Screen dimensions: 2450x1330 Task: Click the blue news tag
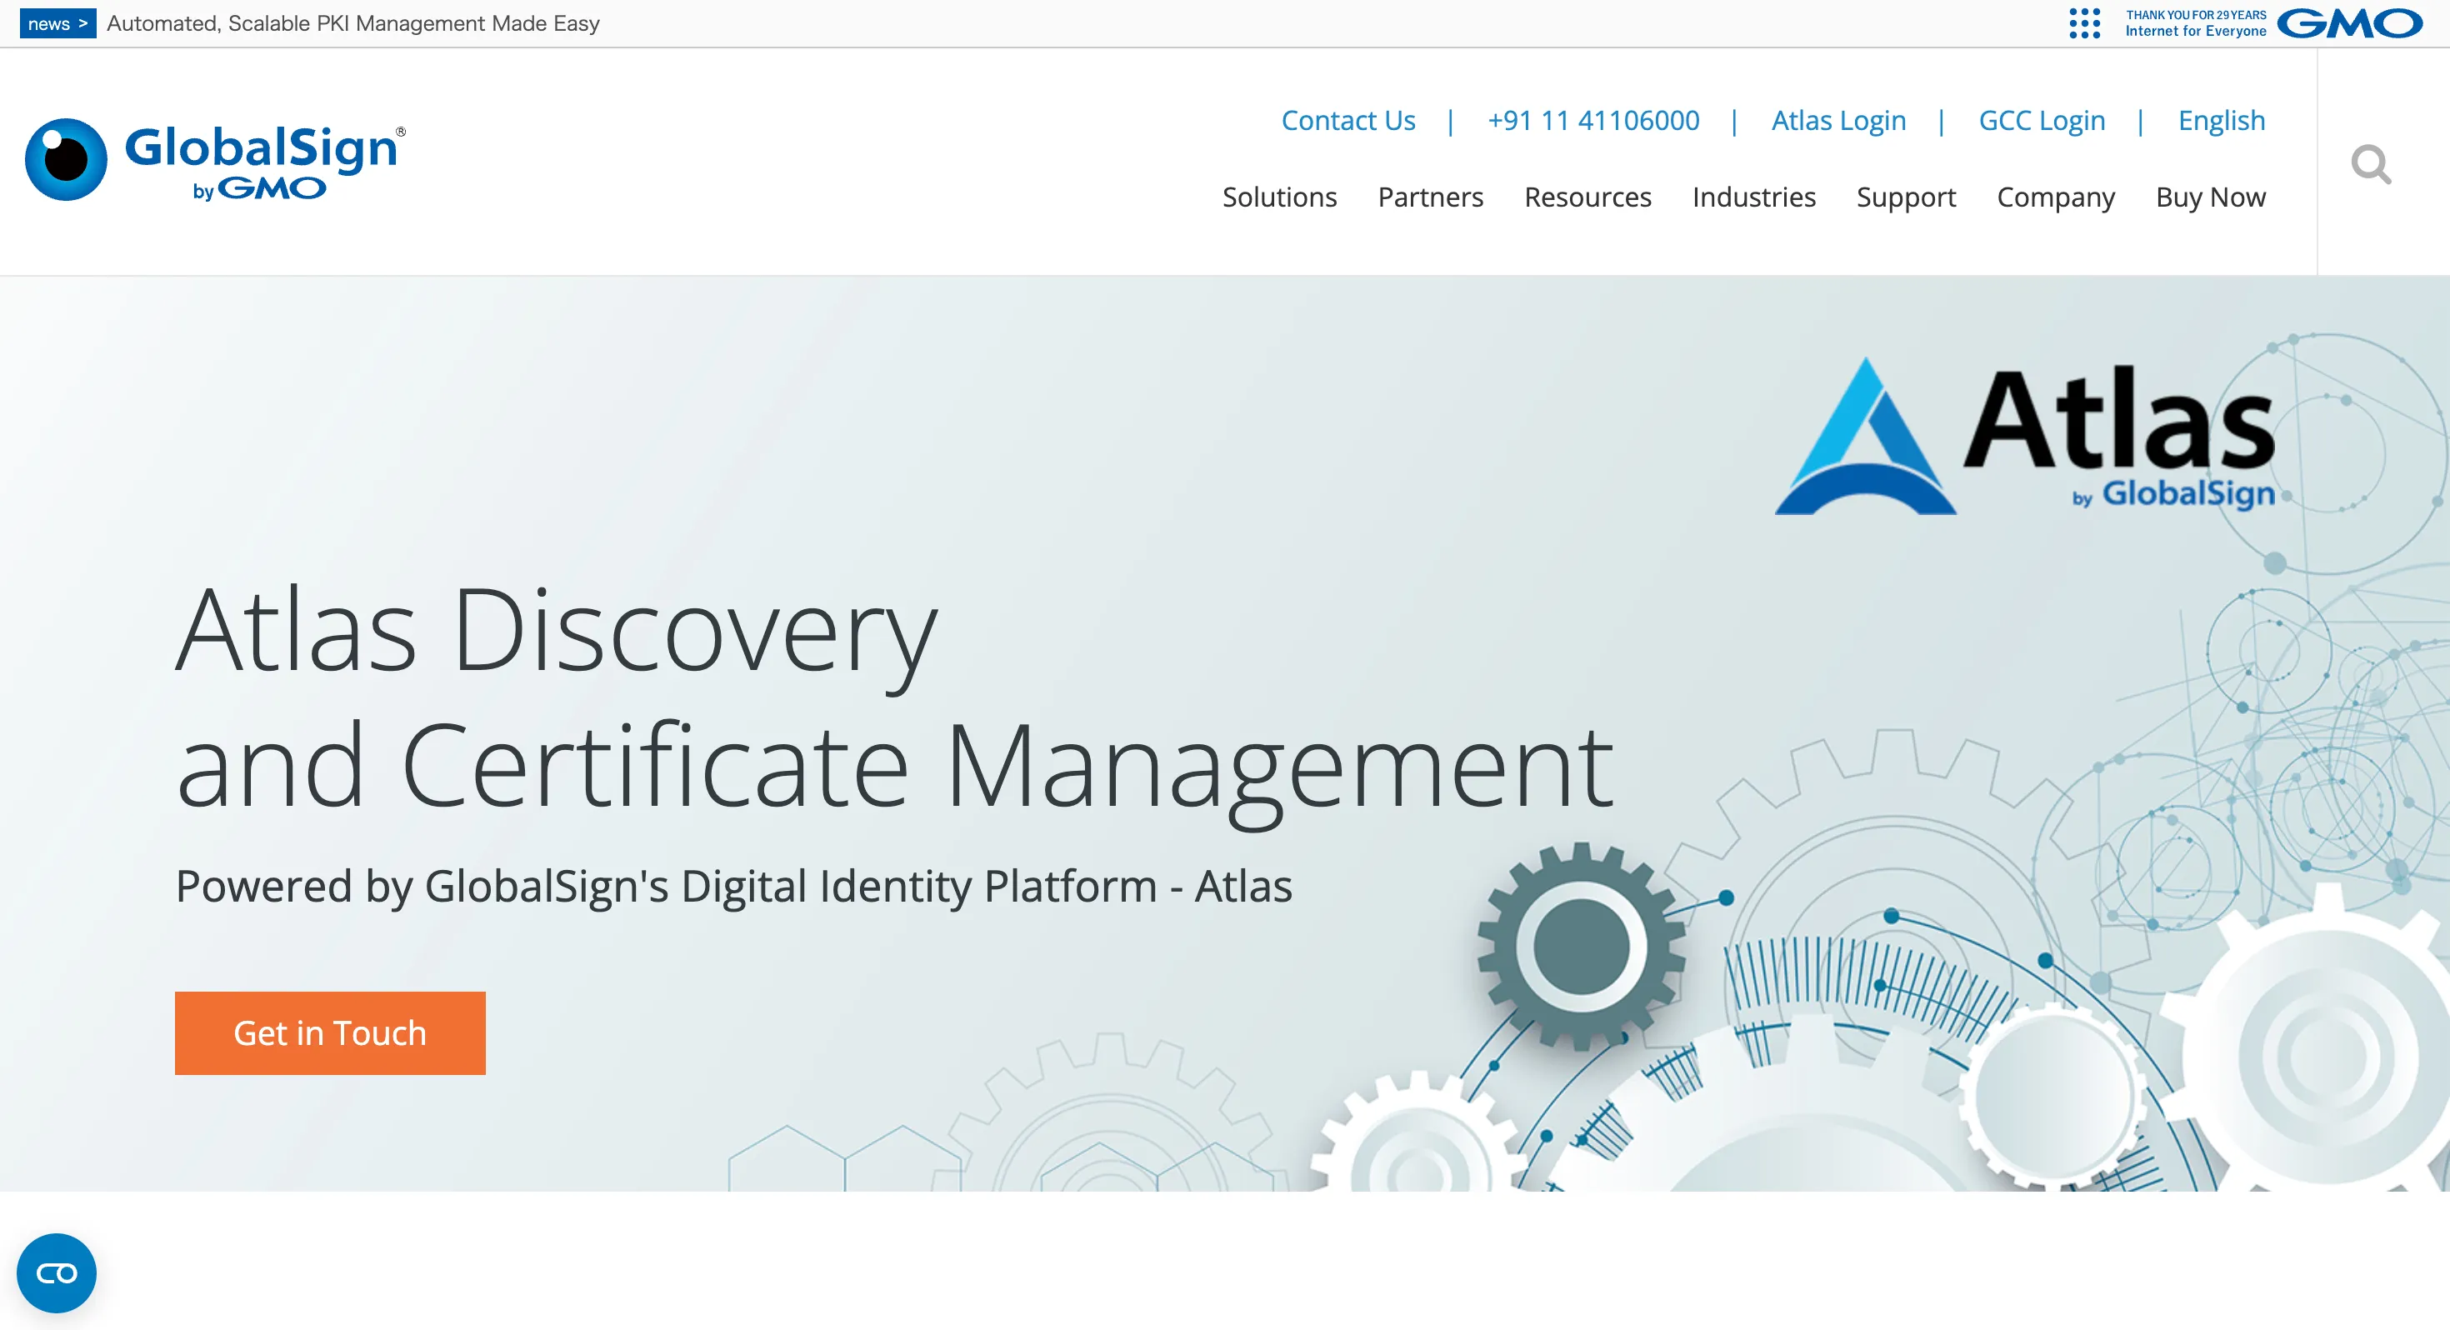(x=57, y=22)
